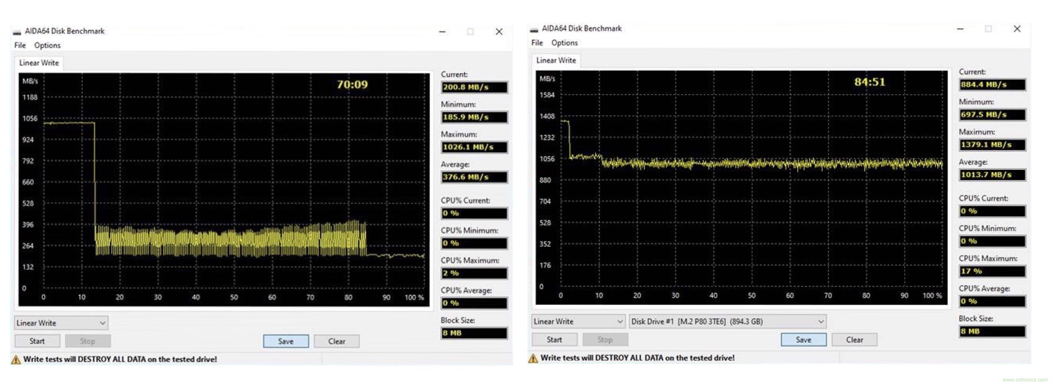The image size is (1053, 384).
Task: Click Block Size 8 MB in right window
Action: (992, 331)
